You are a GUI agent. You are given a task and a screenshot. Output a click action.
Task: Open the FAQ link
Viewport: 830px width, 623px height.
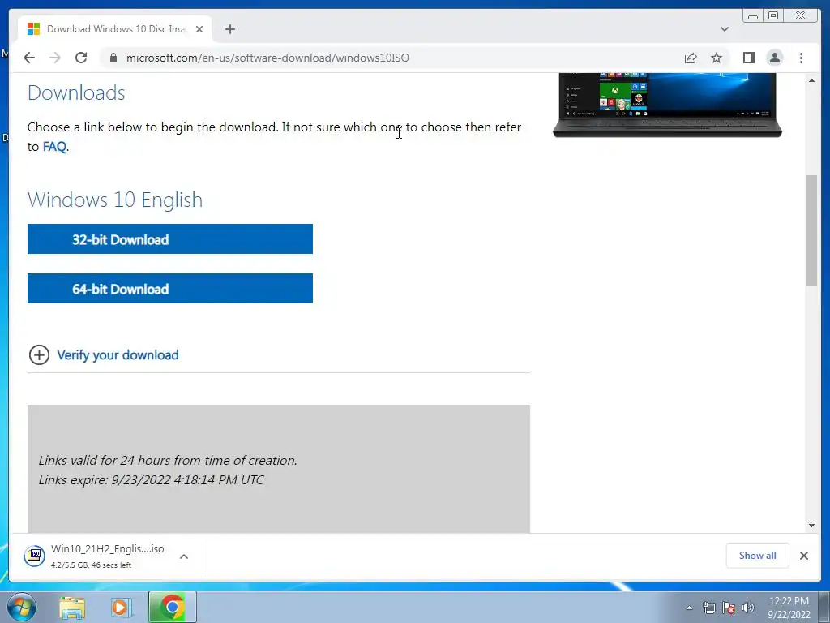point(54,147)
